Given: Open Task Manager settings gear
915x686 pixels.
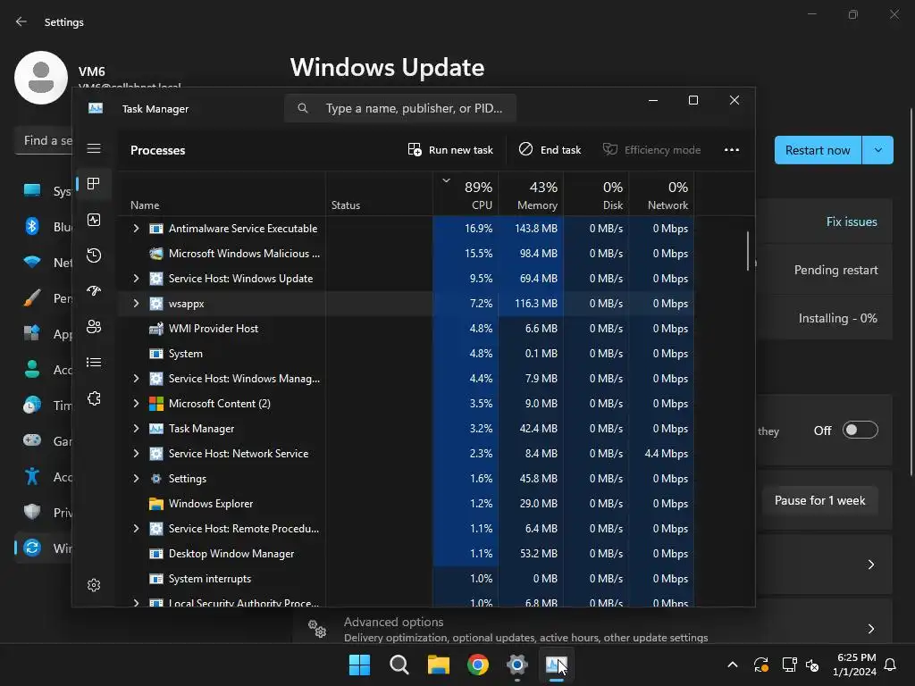Looking at the screenshot, I should 93,585.
